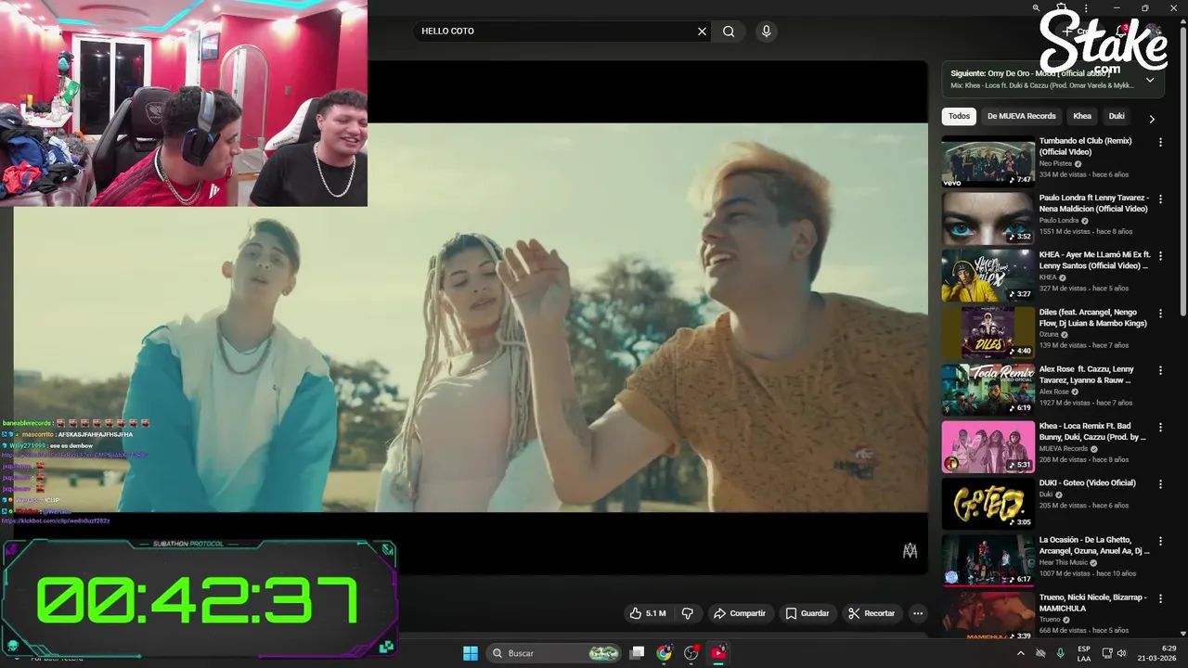Open more actions menu below the video

click(x=917, y=613)
